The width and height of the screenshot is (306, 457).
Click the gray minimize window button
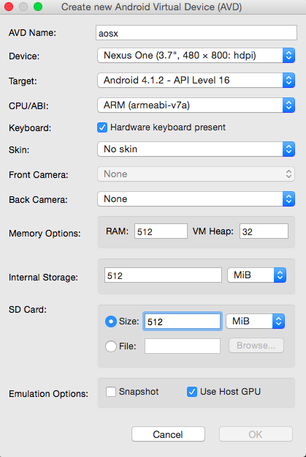pyautogui.click(x=23, y=7)
